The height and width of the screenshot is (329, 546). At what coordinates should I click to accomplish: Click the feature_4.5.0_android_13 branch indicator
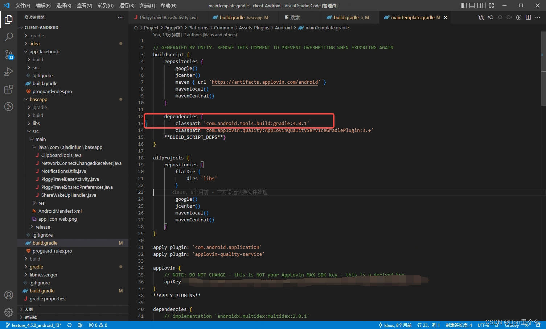(x=33, y=325)
